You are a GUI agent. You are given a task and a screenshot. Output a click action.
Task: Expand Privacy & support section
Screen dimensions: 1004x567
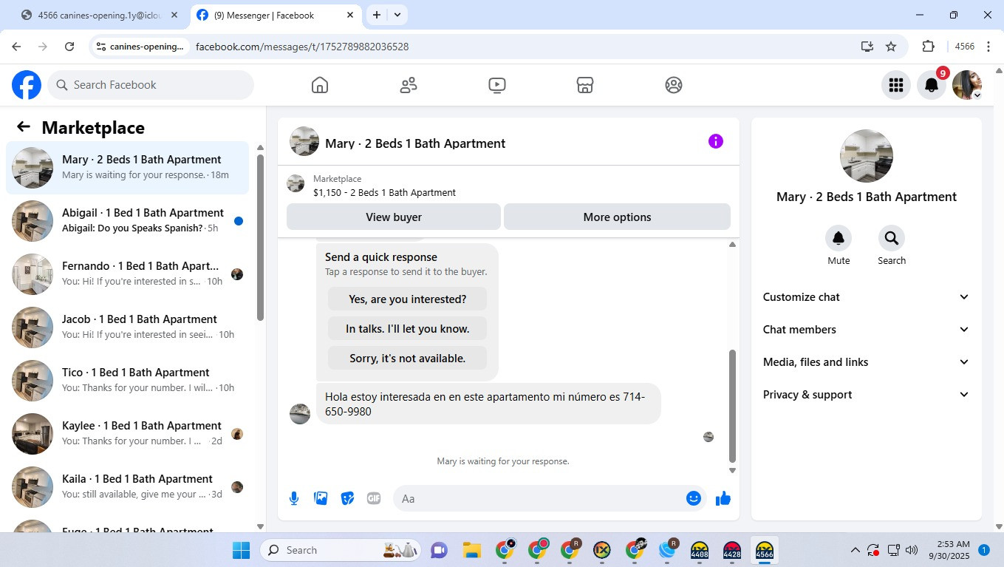(x=867, y=395)
